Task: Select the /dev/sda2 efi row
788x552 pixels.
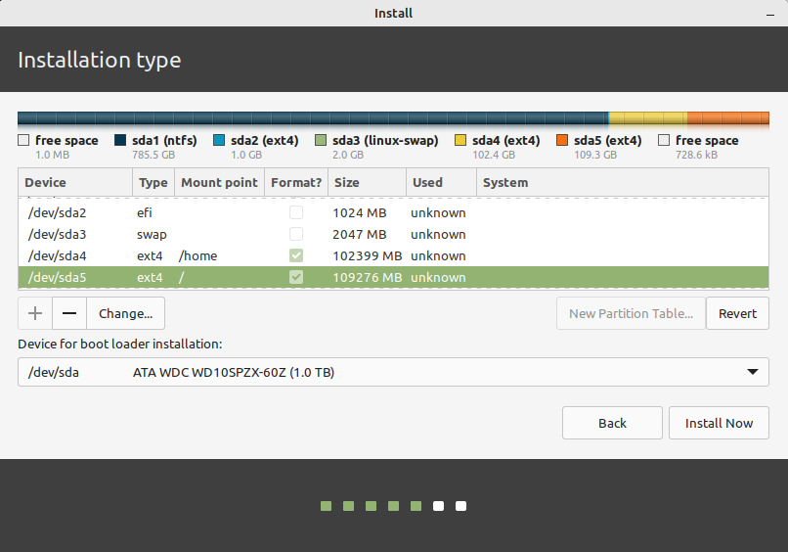Action: point(393,212)
